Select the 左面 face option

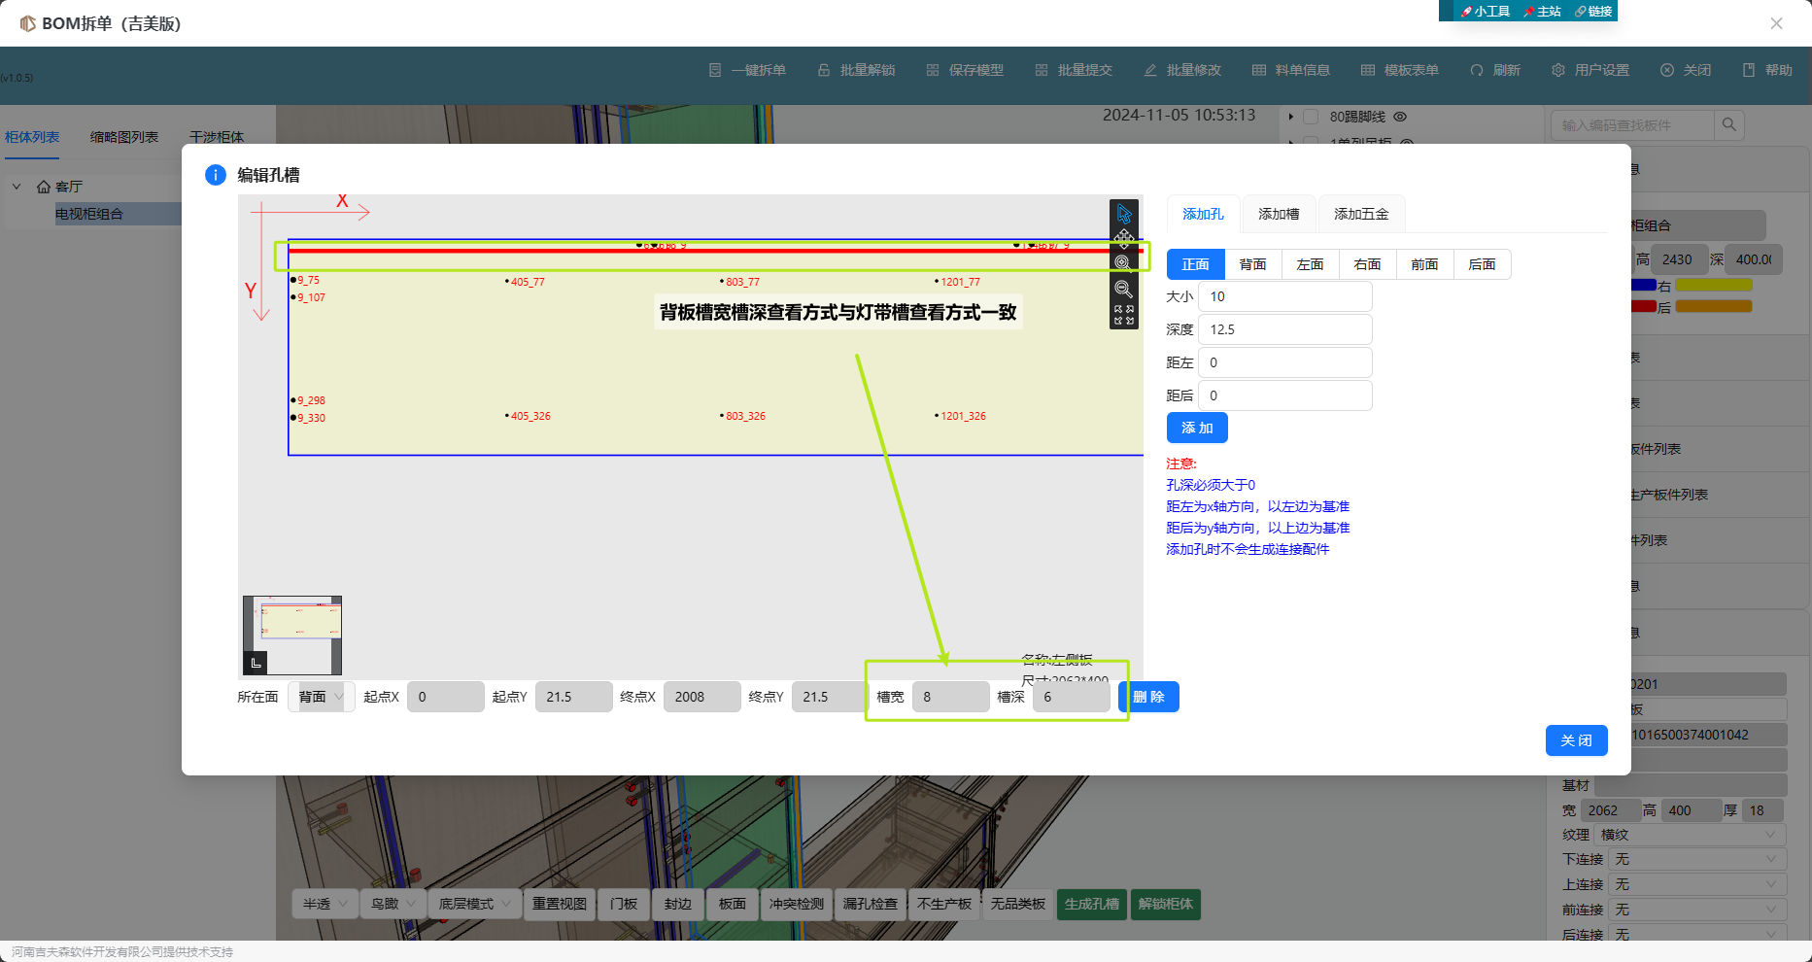(x=1310, y=264)
